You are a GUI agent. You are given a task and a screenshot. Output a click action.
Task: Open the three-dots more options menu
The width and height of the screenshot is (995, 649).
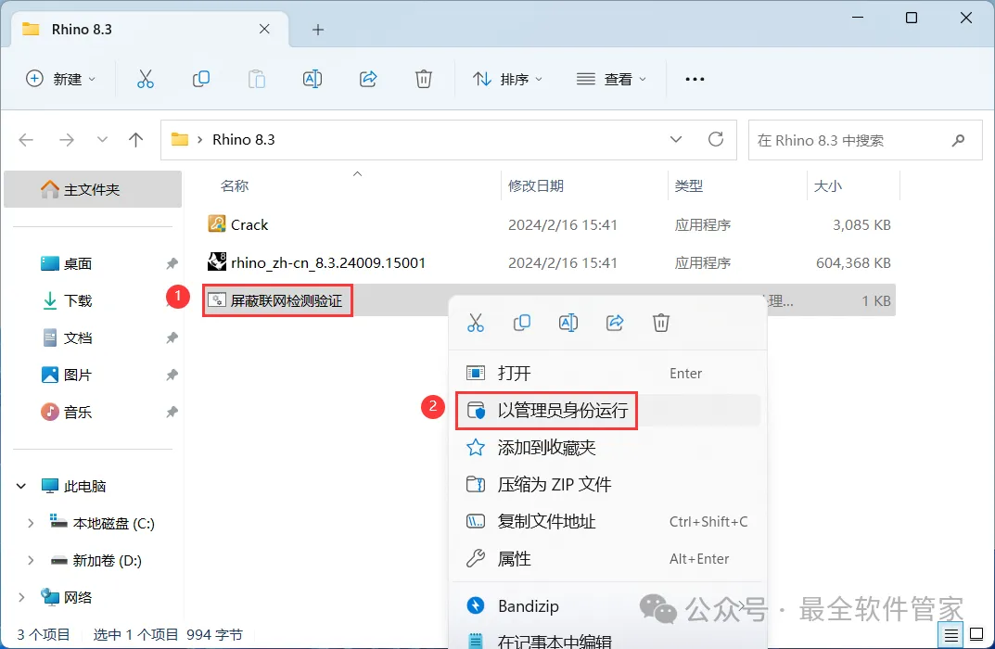coord(695,79)
